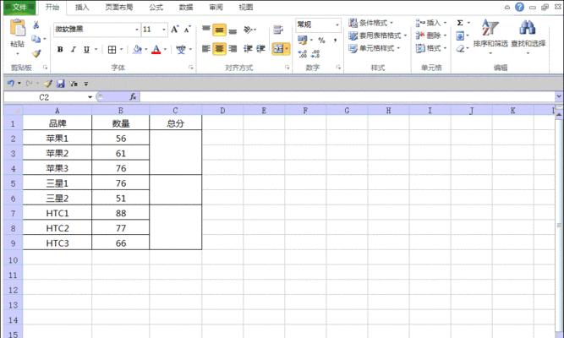Viewport: 564px width, 338px height.
Task: Toggle middle vertical alignment
Action: (219, 30)
